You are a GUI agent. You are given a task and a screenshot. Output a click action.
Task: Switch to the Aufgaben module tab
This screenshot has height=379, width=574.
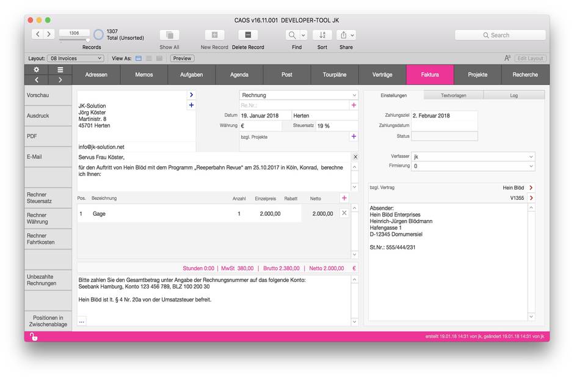pyautogui.click(x=192, y=75)
